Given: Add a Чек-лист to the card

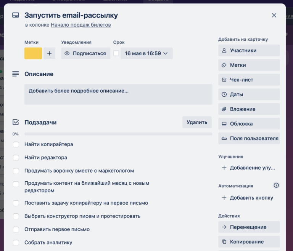Looking at the screenshot, I should (x=249, y=80).
